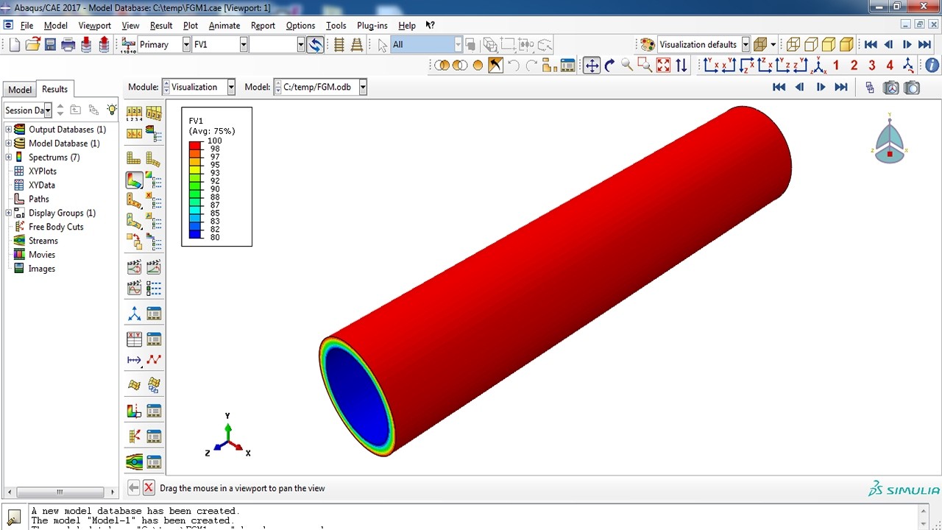Click the Replace Selected display group icon
The height and width of the screenshot is (530, 942).
pyautogui.click(x=442, y=66)
